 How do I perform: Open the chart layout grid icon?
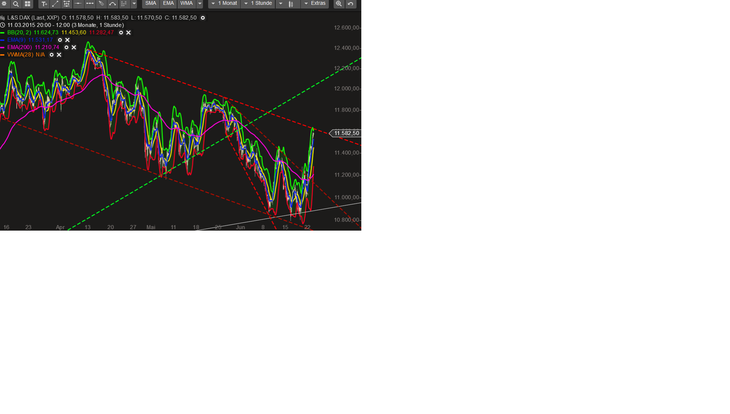(x=27, y=4)
